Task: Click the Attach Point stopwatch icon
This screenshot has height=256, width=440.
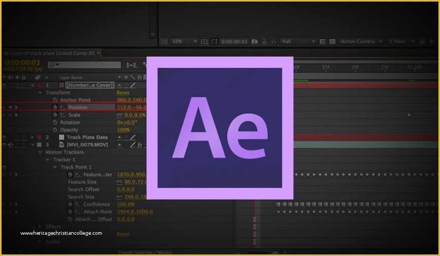Action: [x=70, y=212]
